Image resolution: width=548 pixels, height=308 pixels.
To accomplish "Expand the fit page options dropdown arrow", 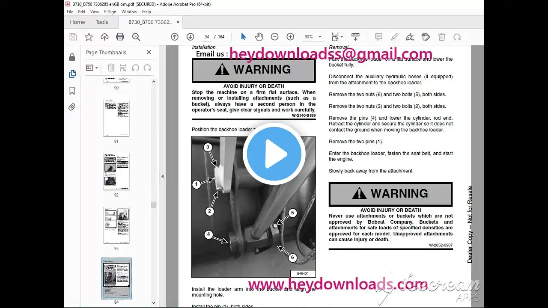I will click(x=341, y=37).
